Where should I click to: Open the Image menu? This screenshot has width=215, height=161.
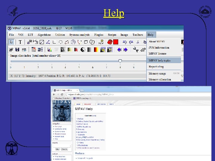pos(124,35)
